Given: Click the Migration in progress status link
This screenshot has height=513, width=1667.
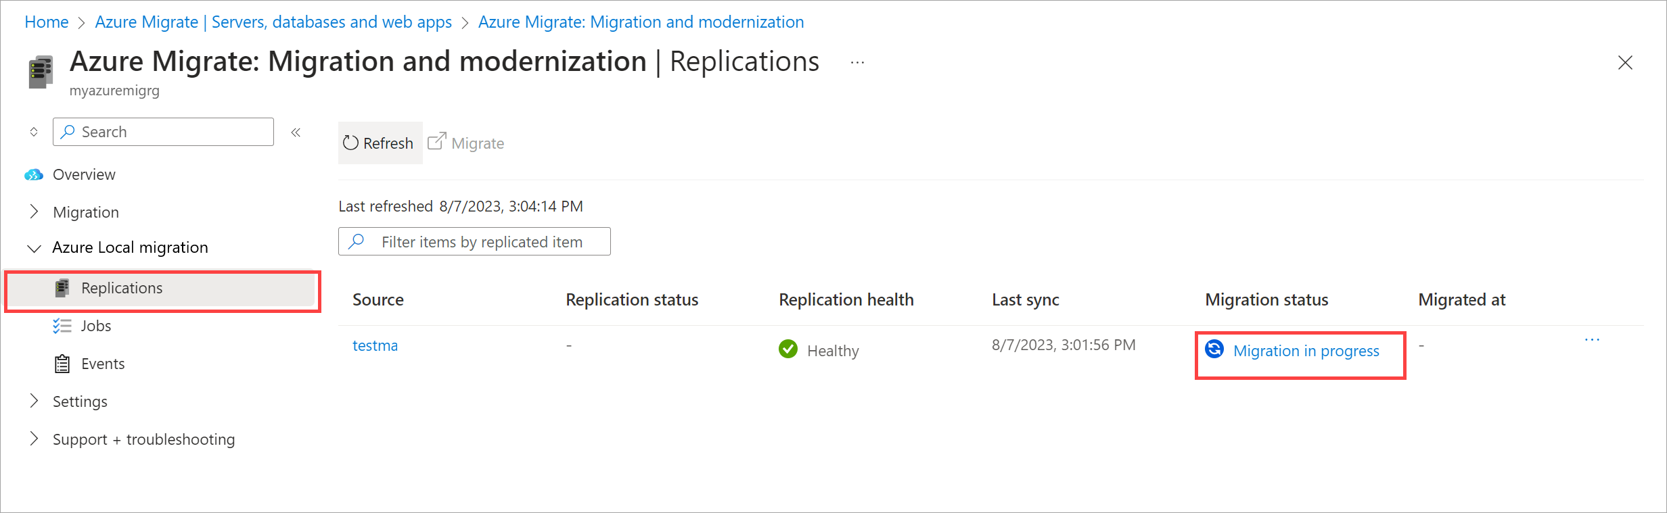Looking at the screenshot, I should (1306, 351).
